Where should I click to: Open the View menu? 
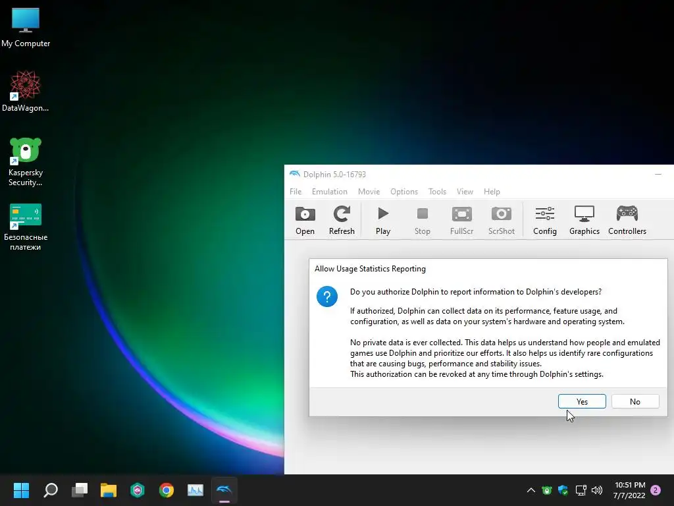pyautogui.click(x=465, y=192)
